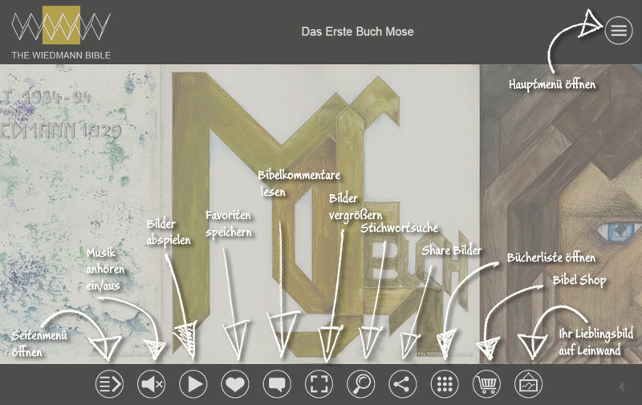Click the 'THE WIEDMANN BIBLE' text
Viewport: 642px width, 405px height.
point(61,55)
